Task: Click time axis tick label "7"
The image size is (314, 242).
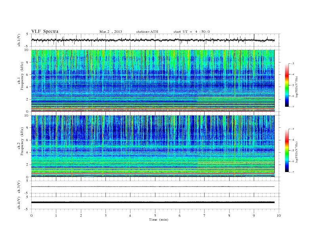Action: (x=205, y=216)
